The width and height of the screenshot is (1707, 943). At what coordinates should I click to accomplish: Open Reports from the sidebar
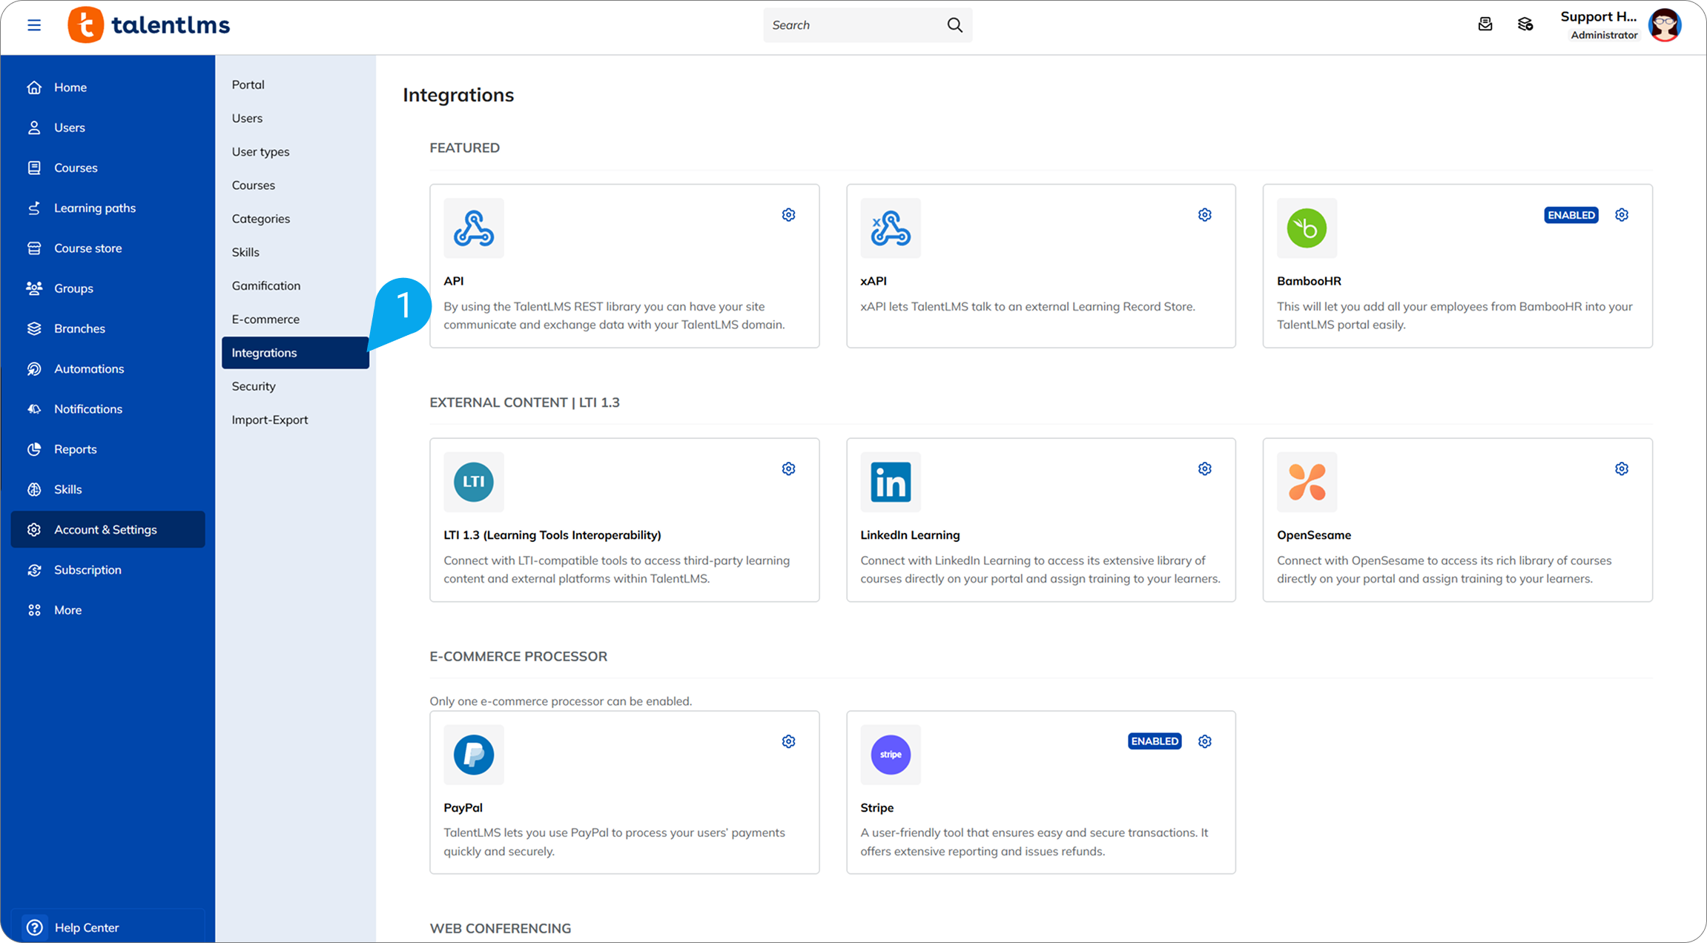click(75, 449)
